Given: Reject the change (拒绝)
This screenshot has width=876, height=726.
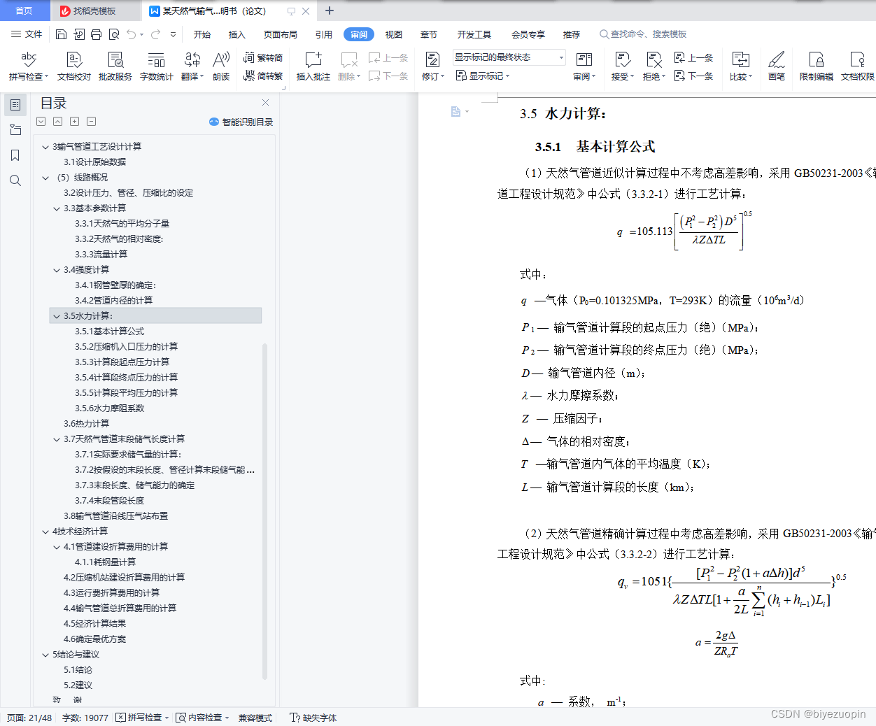Looking at the screenshot, I should [x=654, y=66].
